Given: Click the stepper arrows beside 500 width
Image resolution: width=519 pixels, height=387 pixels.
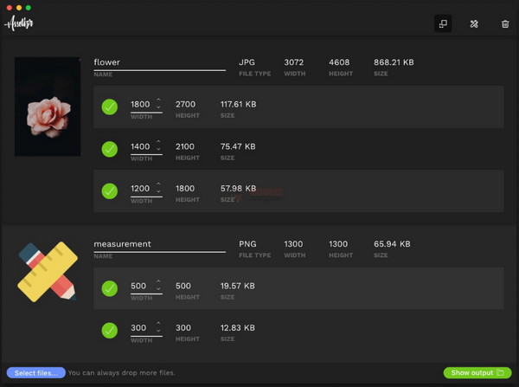Looking at the screenshot, I should tap(158, 286).
